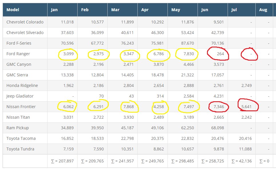This screenshot has width=276, height=171.
Task: Select the Ram Pickup row label
Action: [x=17, y=128]
